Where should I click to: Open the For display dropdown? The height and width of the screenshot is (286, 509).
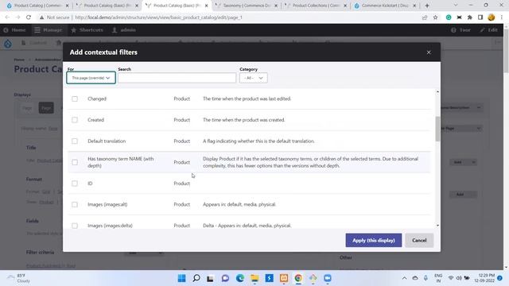(91, 78)
